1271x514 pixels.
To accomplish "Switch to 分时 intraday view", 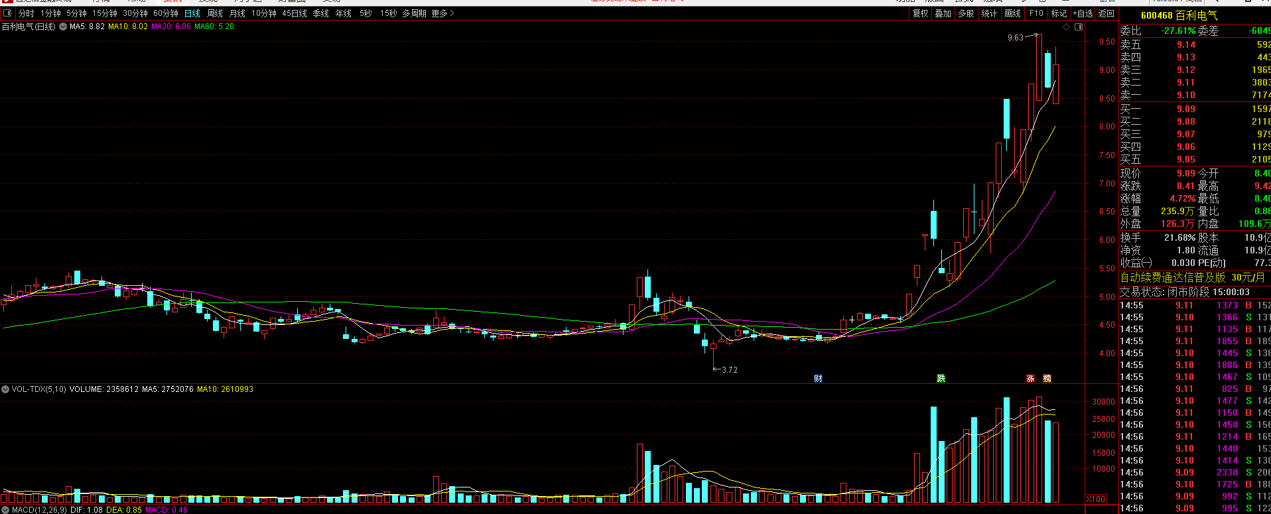I will click(26, 13).
